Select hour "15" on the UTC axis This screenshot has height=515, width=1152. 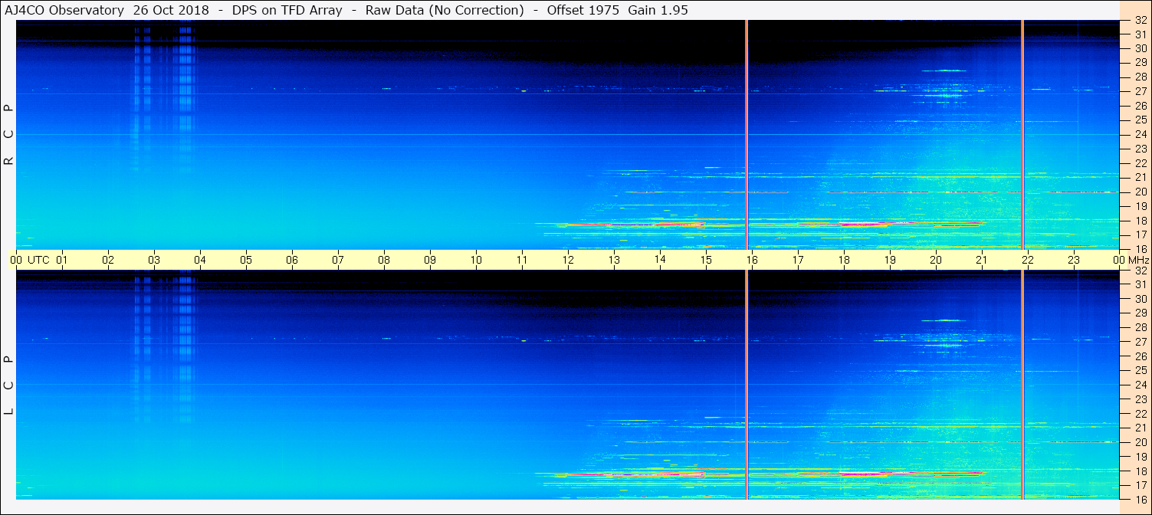(x=706, y=260)
